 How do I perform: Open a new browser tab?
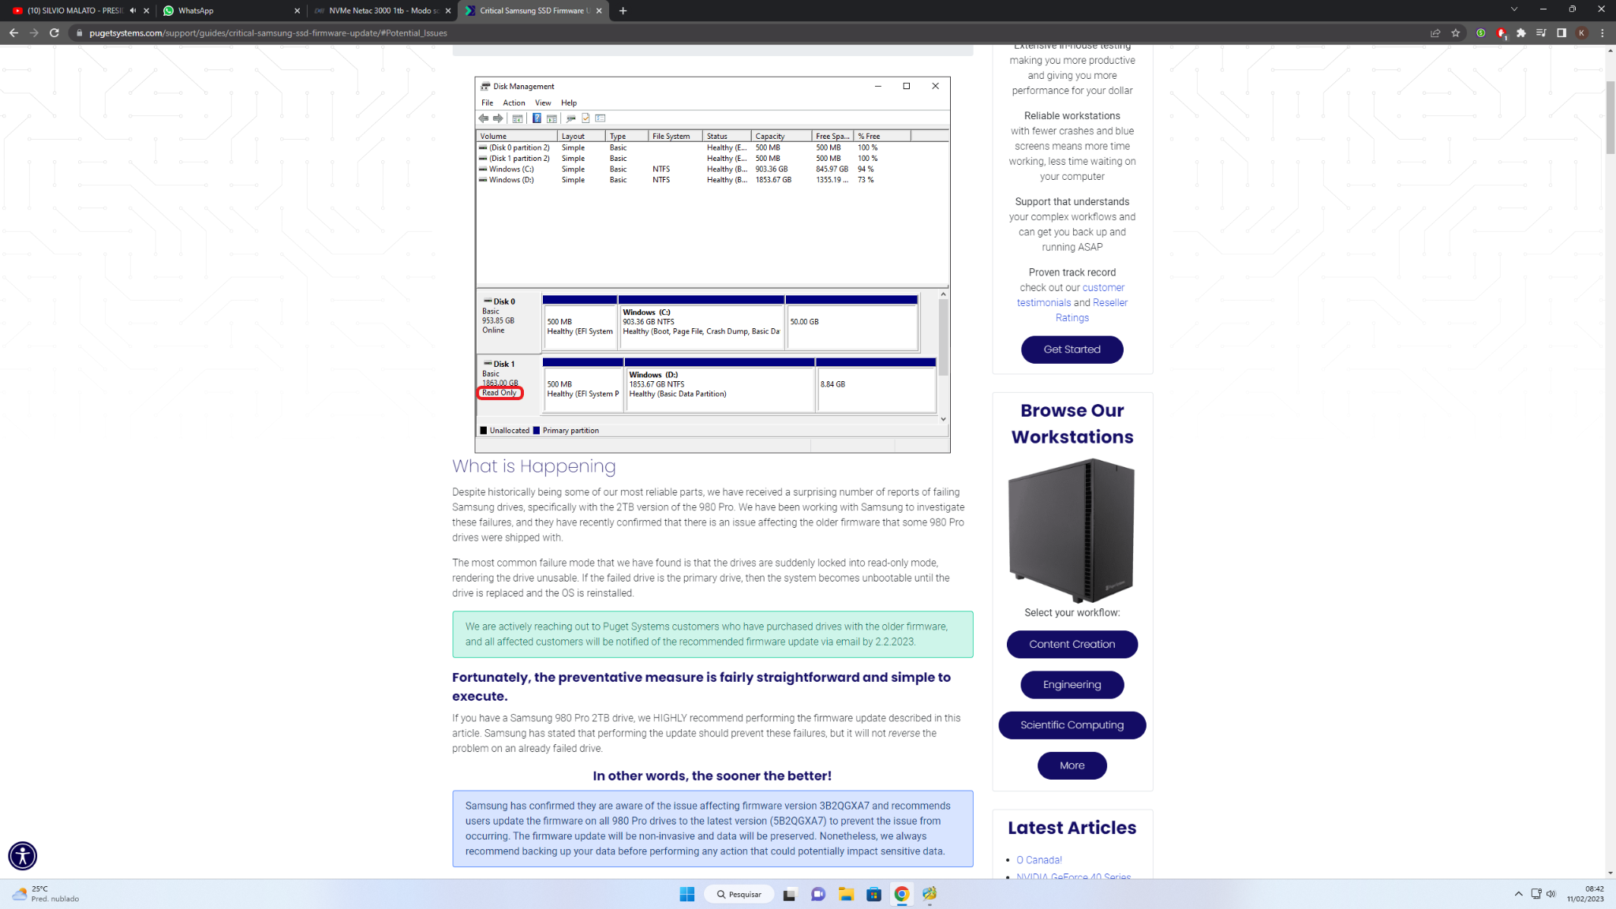[x=623, y=11]
